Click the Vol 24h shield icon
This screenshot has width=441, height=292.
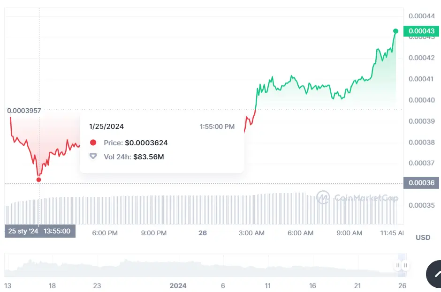[x=93, y=157]
